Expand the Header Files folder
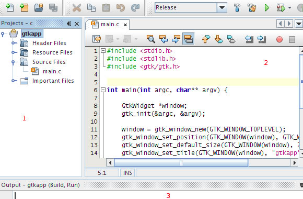Viewport: 303px width, 199px height. (x=14, y=43)
